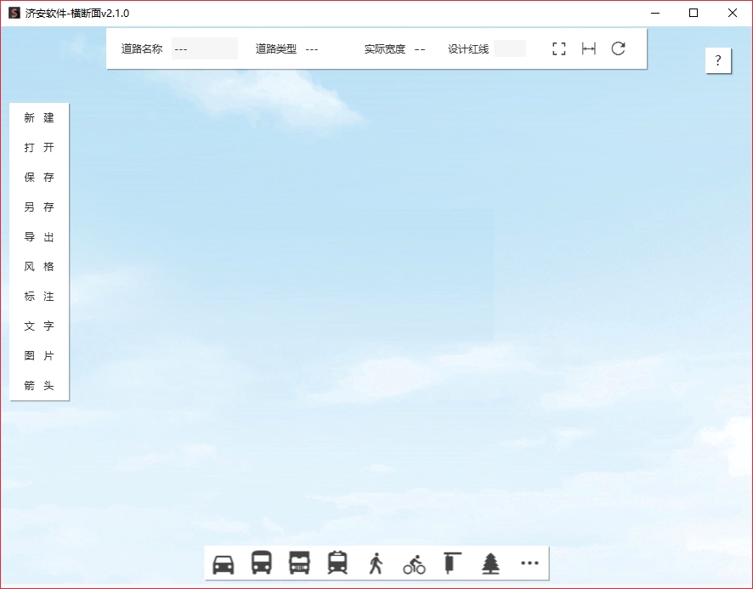753x589 pixels.
Task: Click the 道路类型 value dashes
Action: click(x=312, y=49)
